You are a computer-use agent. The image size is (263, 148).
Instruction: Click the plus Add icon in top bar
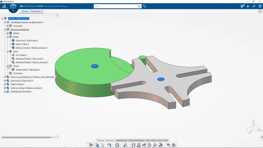[x=248, y=6]
